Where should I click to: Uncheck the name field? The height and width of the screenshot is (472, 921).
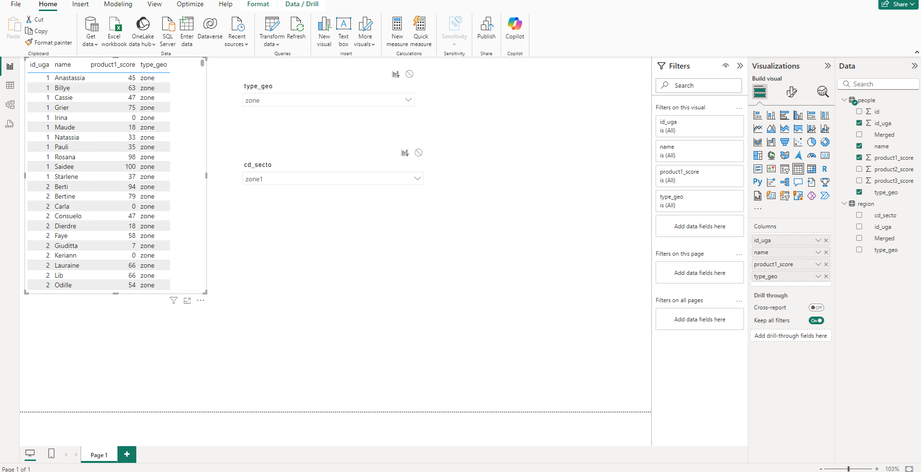[859, 146]
